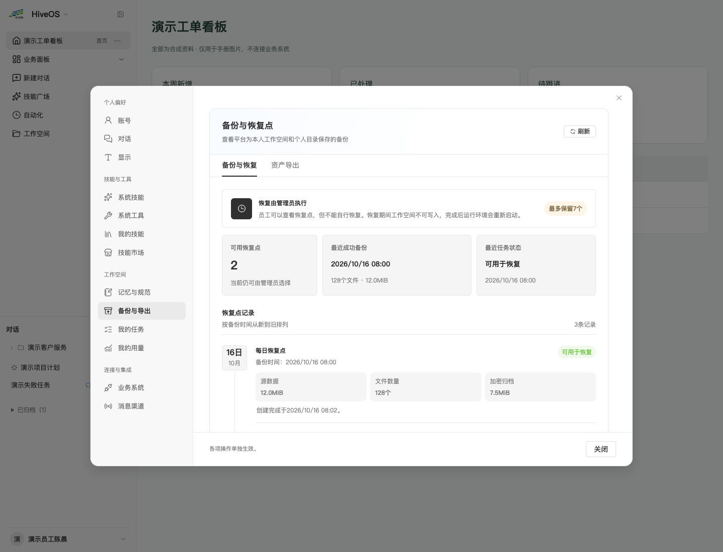Open 消息渠道 settings
723x552 pixels.
142,406
